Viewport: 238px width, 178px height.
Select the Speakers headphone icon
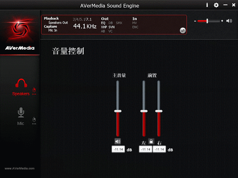point(21,83)
